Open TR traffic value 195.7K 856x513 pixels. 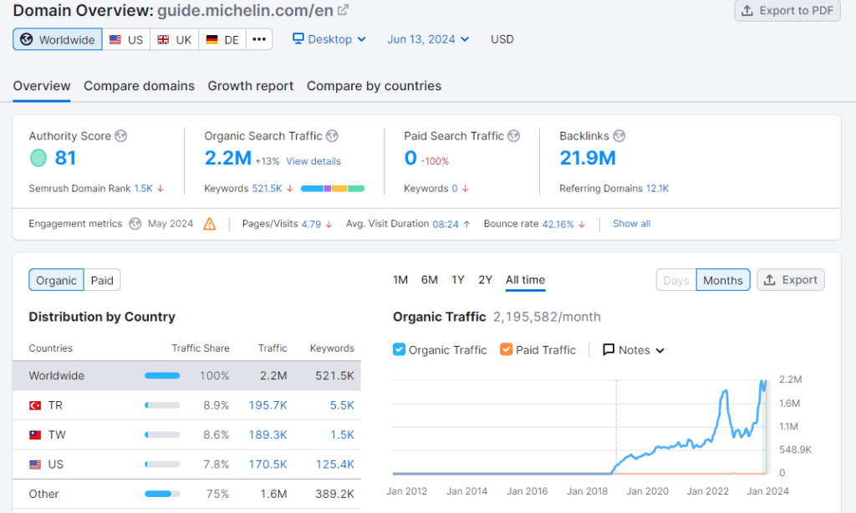(267, 405)
